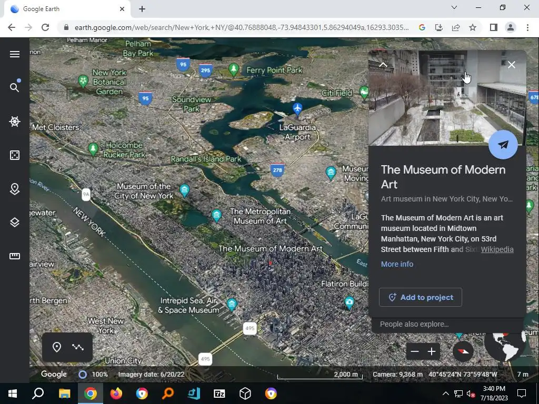This screenshot has width=539, height=404.
Task: Click Holcombe Rucker Park marker
Action: (x=93, y=149)
